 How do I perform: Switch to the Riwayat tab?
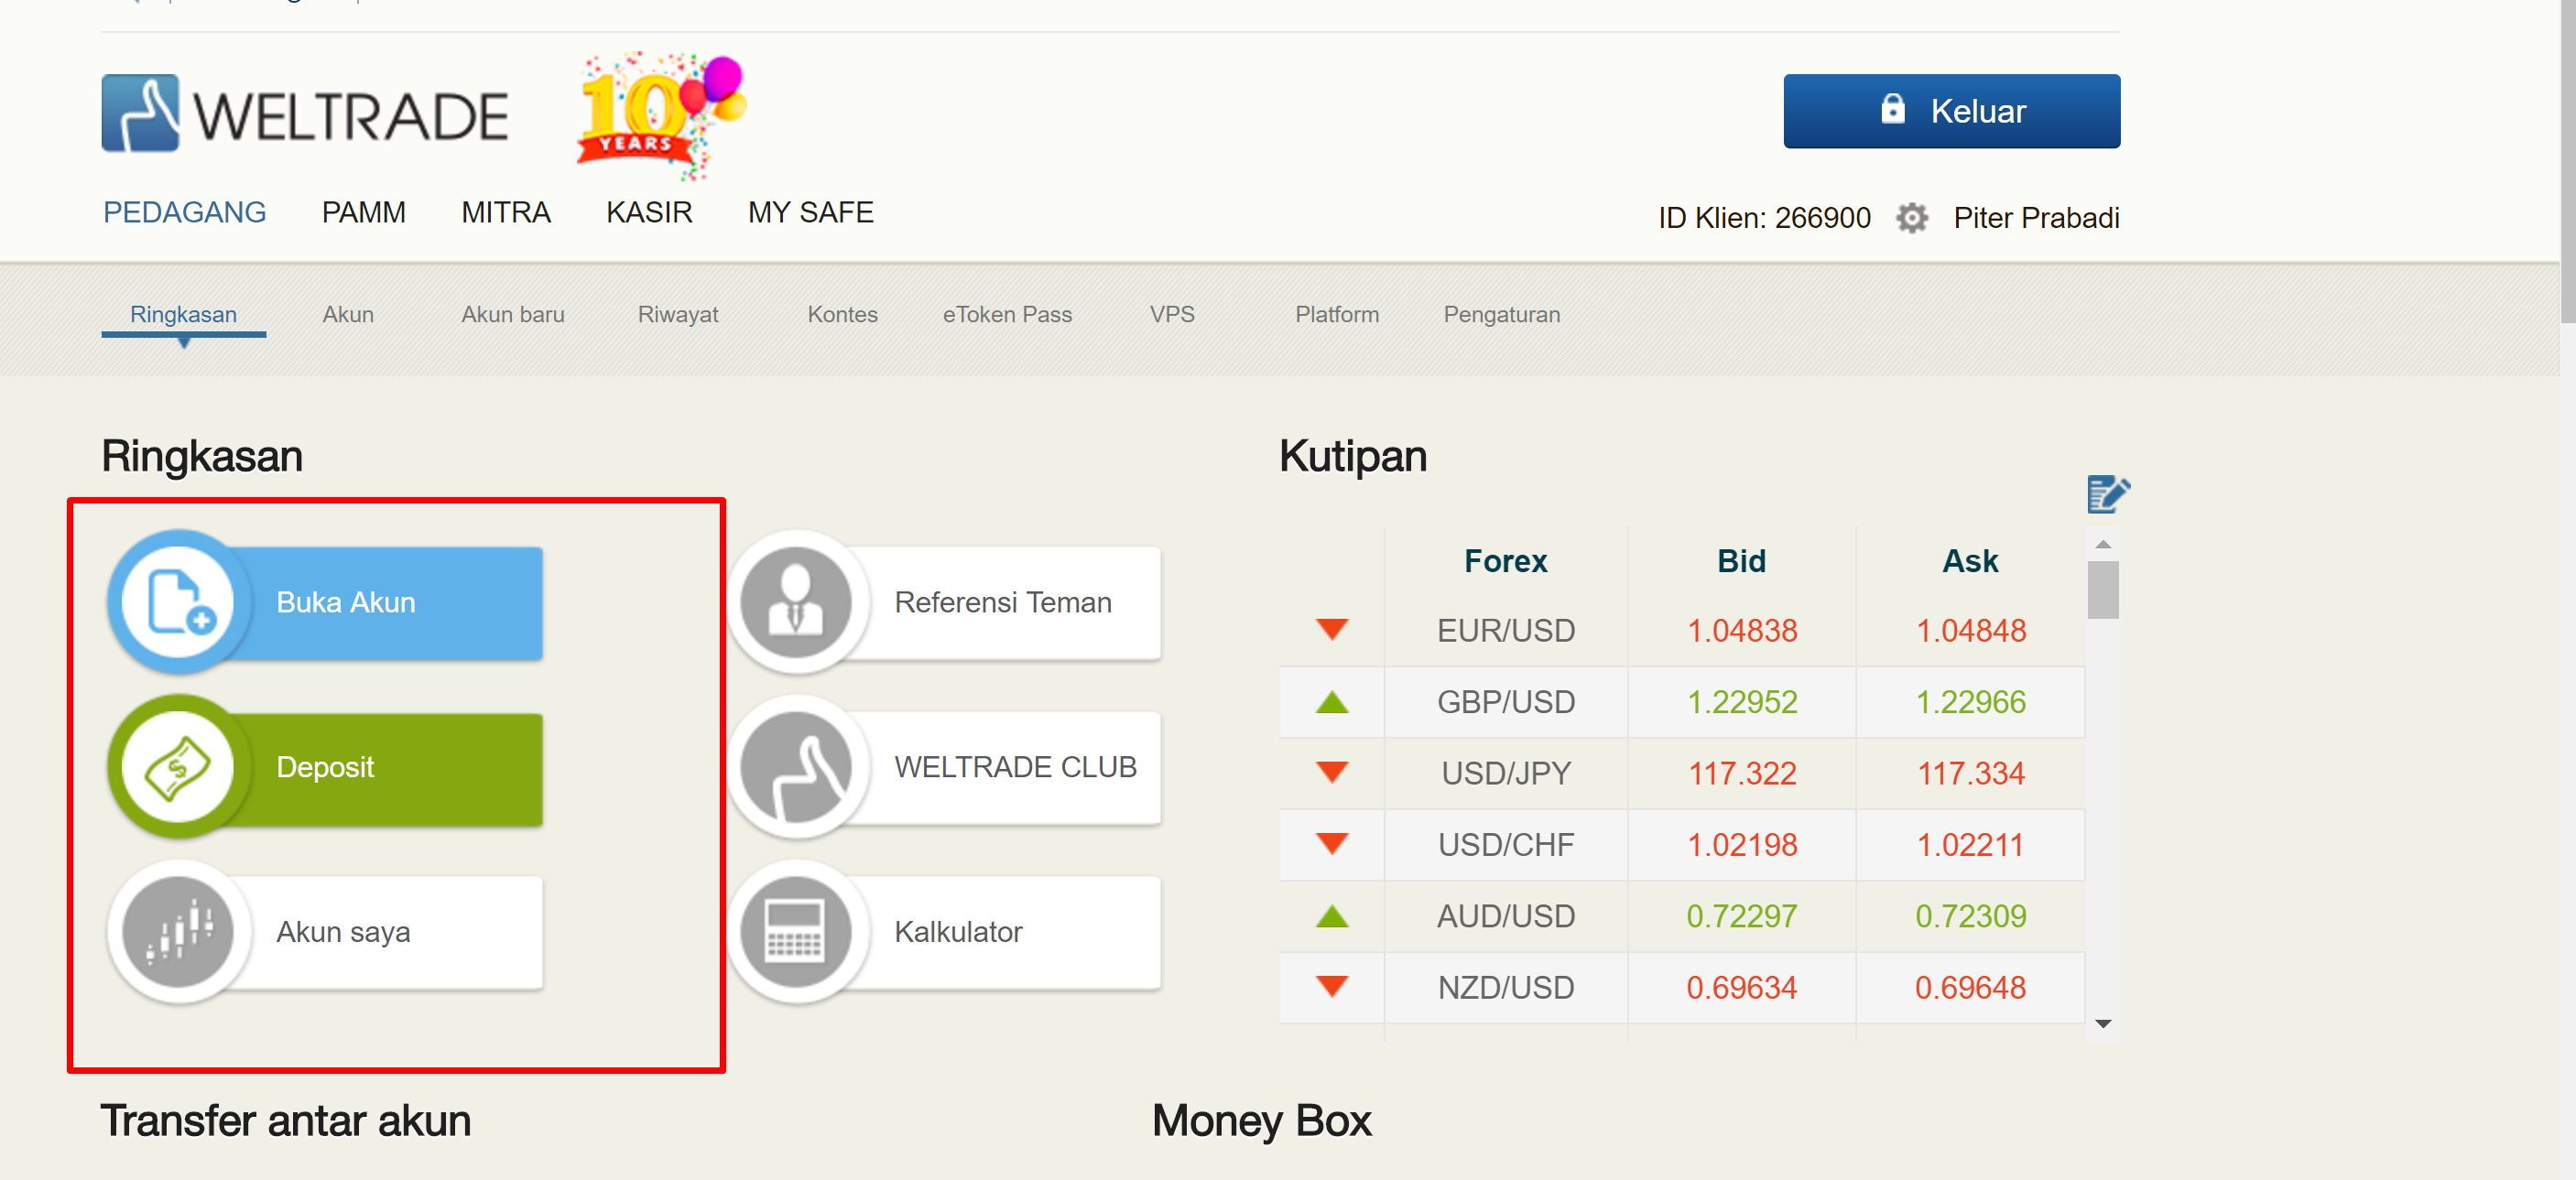tap(678, 314)
